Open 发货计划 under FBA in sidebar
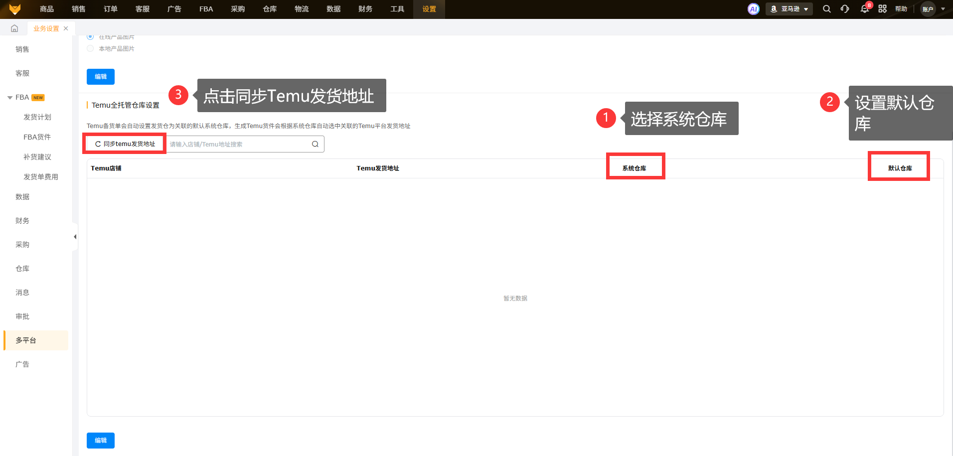The image size is (953, 456). click(37, 117)
